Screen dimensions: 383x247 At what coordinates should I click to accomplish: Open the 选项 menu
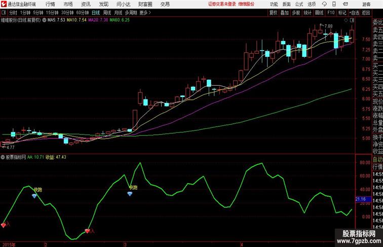tap(312, 4)
